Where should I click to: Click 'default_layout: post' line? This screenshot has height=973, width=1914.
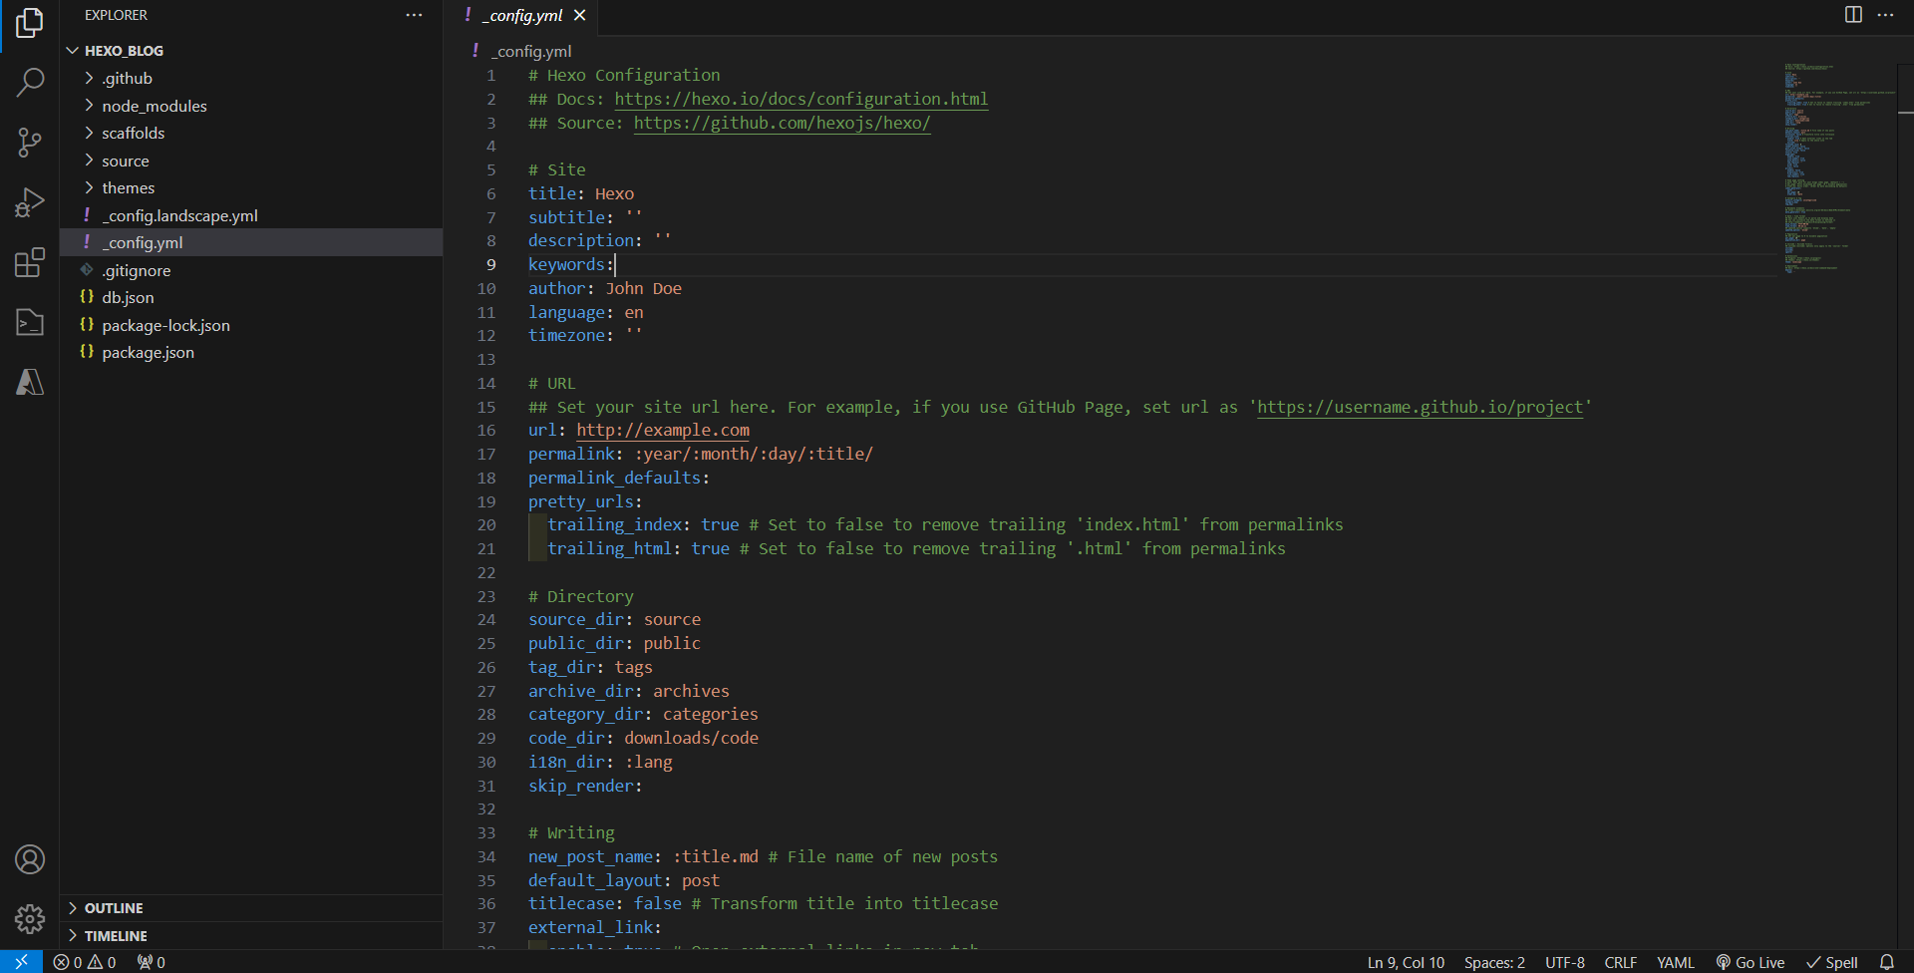click(x=624, y=880)
